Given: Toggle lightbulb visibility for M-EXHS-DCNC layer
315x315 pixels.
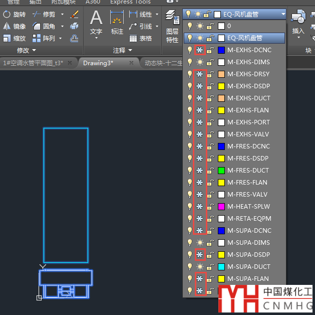Looking at the screenshot, I should (x=189, y=50).
